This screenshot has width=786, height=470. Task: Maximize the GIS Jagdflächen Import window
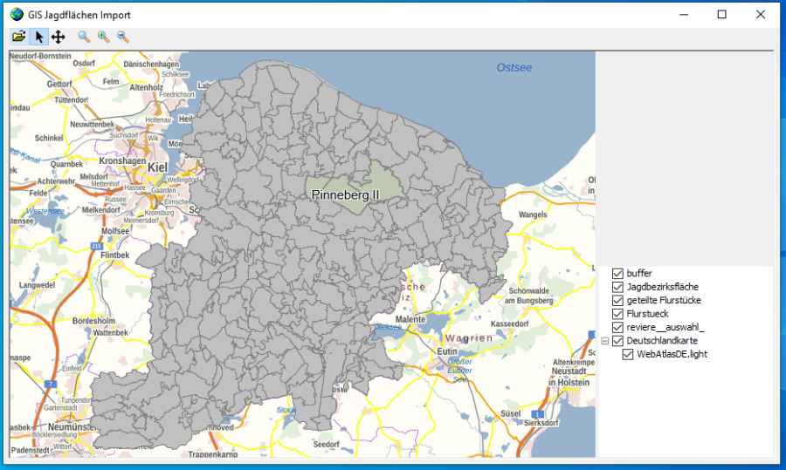pyautogui.click(x=721, y=14)
